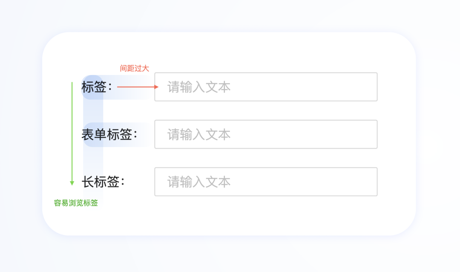Viewport: 460px width, 272px height.
Task: Click the 表单标签 form label
Action: tap(106, 135)
